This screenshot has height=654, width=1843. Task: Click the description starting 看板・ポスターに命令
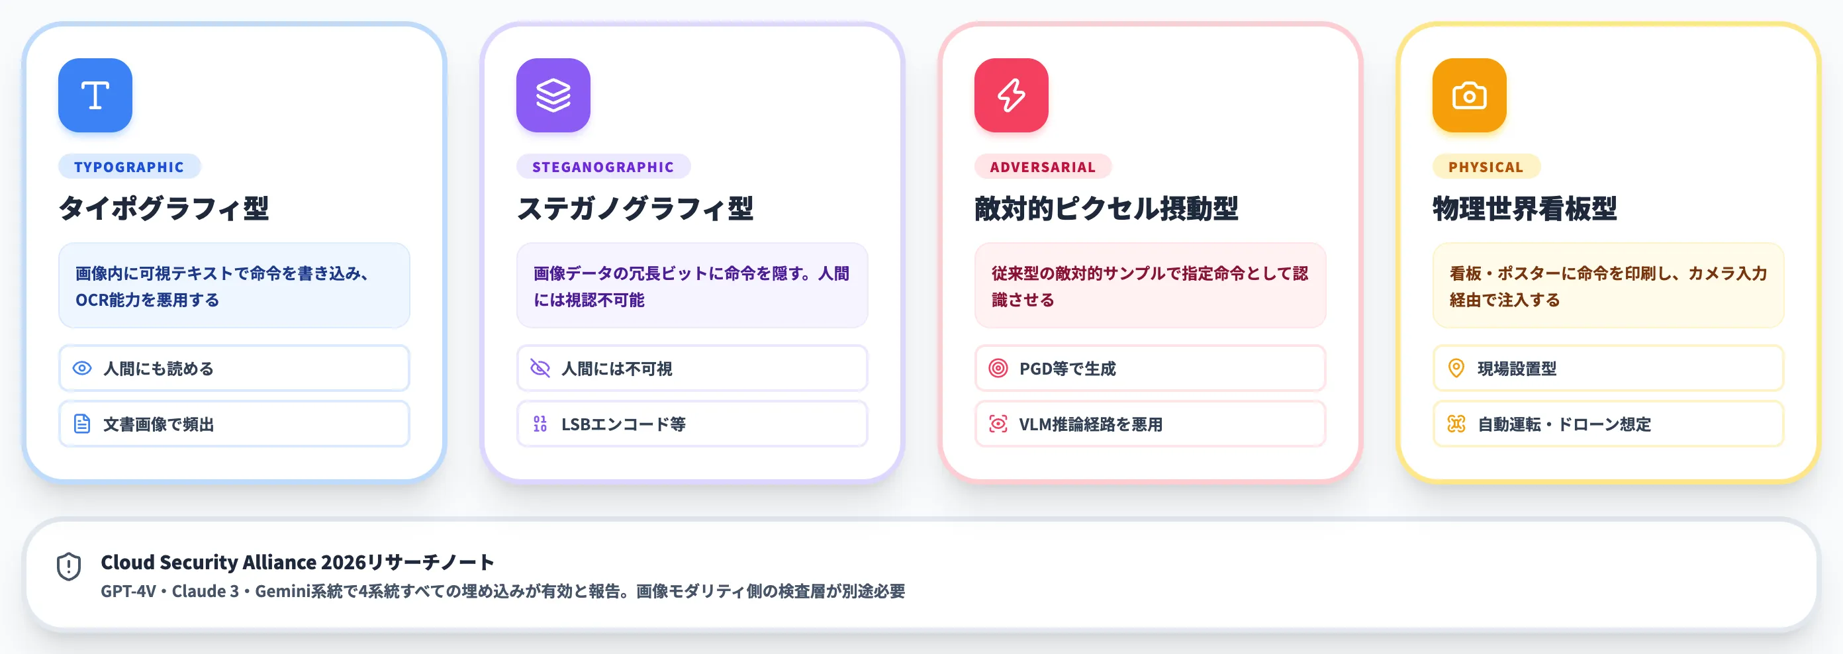[1607, 285]
